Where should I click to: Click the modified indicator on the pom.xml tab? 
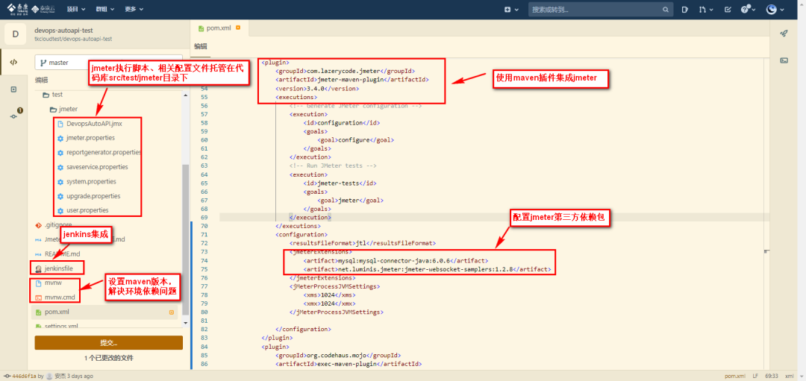[x=238, y=28]
